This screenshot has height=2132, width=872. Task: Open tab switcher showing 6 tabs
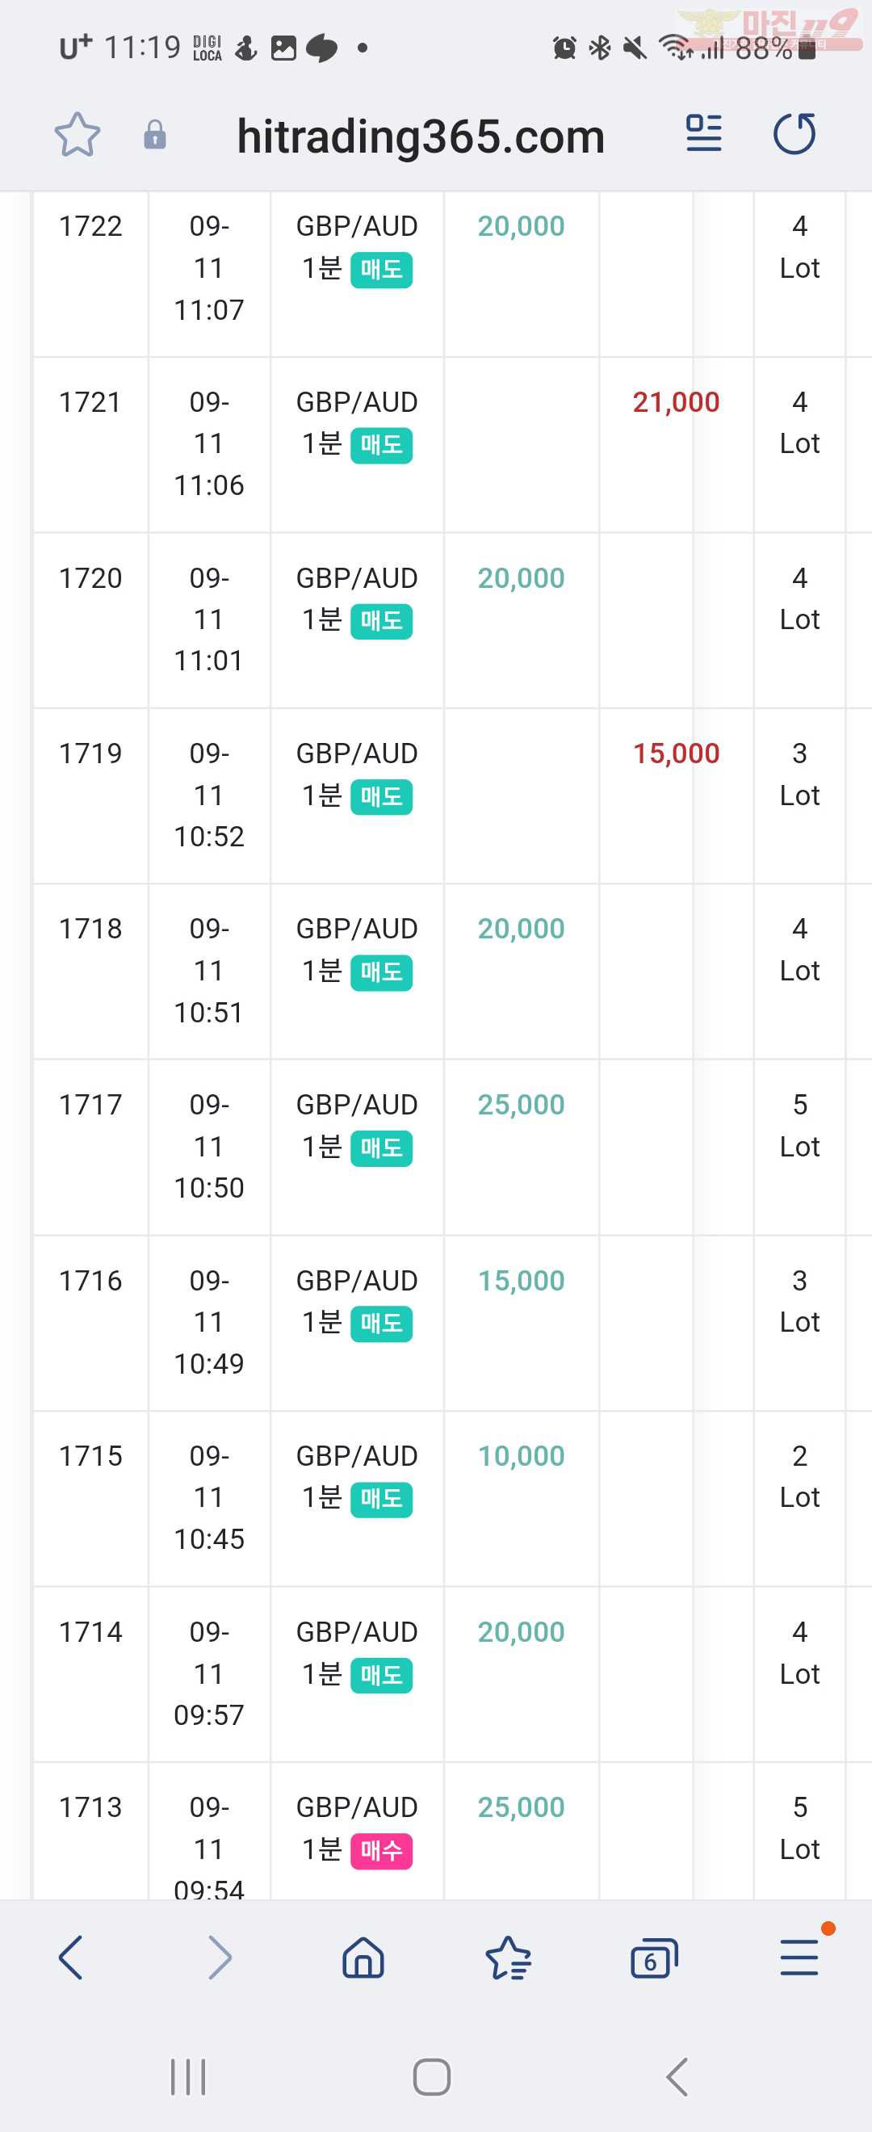[x=653, y=1958]
